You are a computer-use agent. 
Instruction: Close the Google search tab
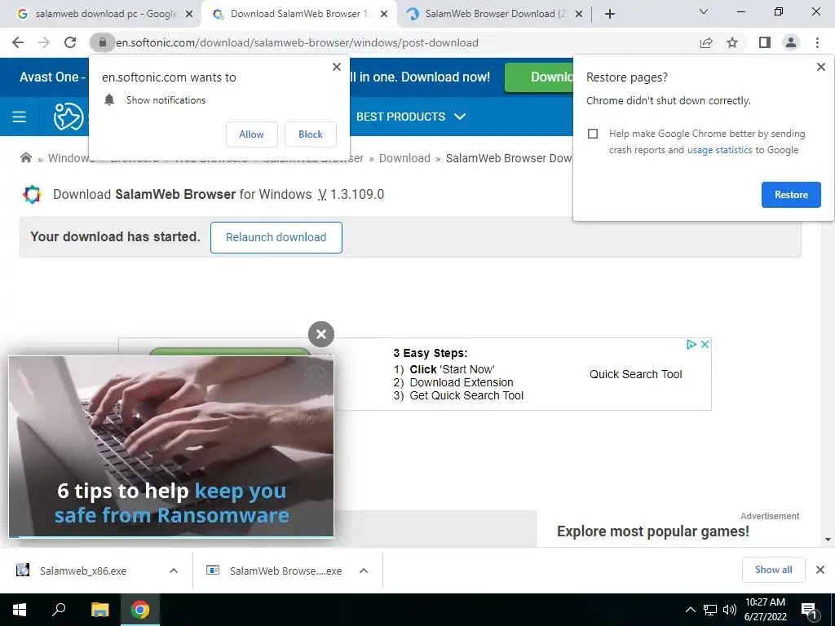click(189, 14)
